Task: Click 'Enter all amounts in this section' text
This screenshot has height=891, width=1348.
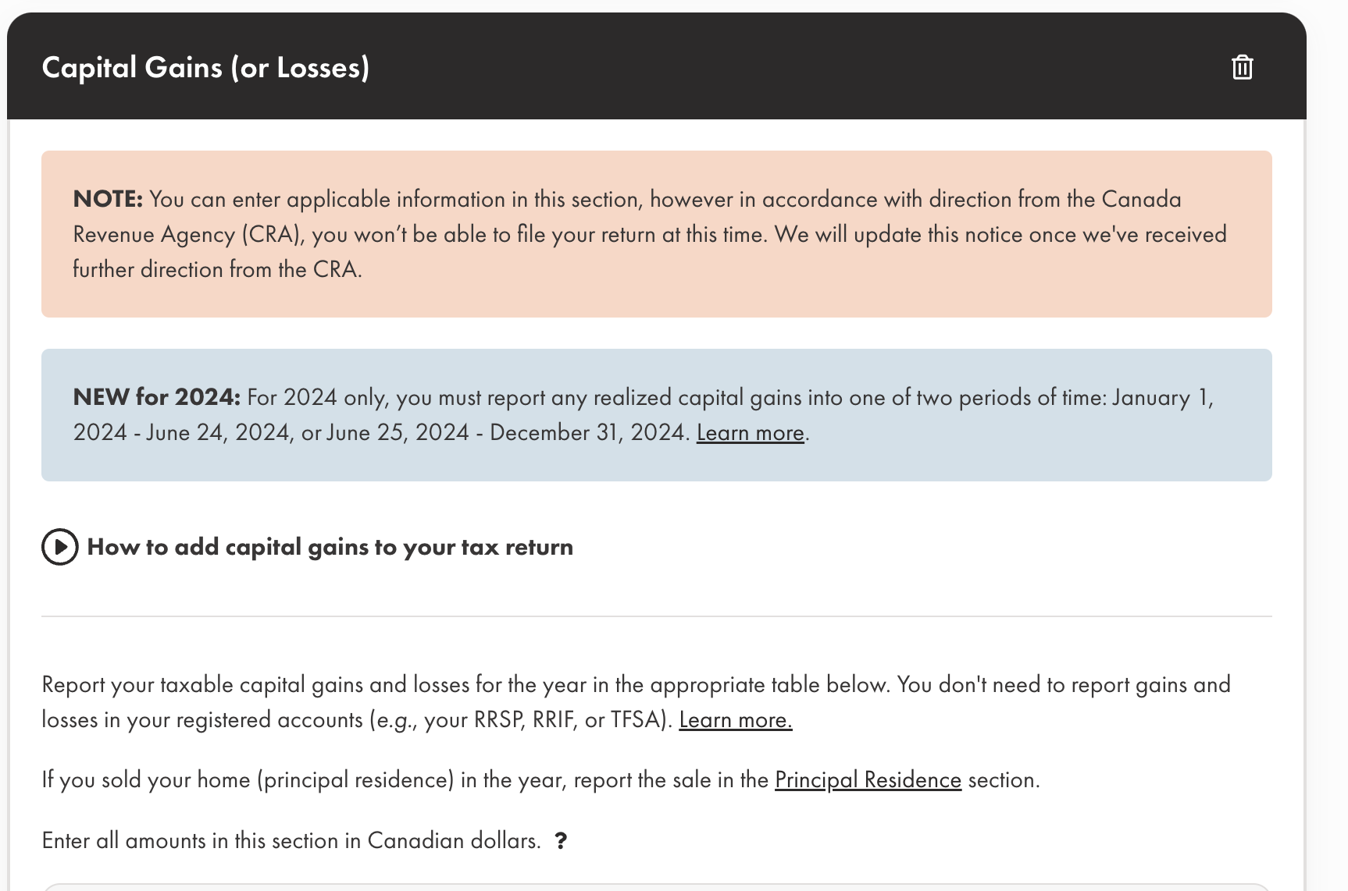Action: (x=203, y=841)
